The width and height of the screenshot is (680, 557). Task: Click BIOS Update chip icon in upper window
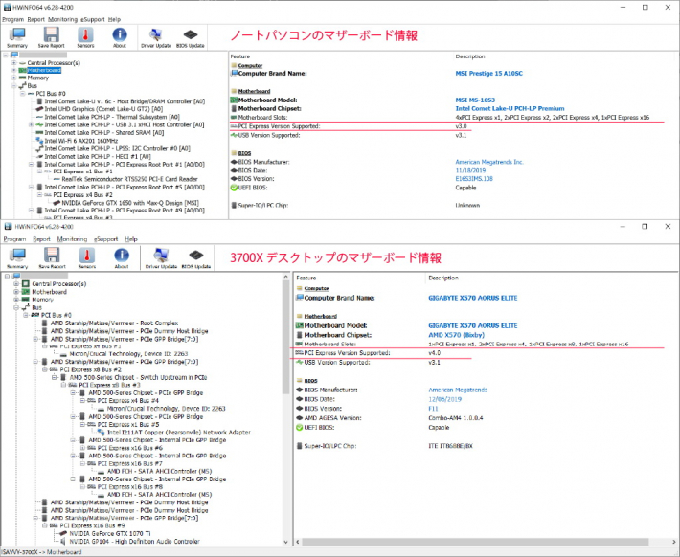tap(191, 34)
